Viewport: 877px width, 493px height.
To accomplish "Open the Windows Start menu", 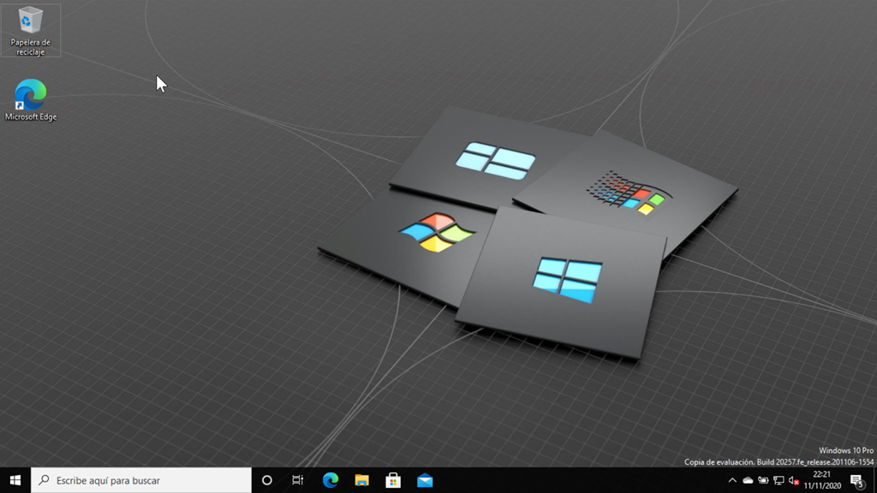I will (15, 480).
